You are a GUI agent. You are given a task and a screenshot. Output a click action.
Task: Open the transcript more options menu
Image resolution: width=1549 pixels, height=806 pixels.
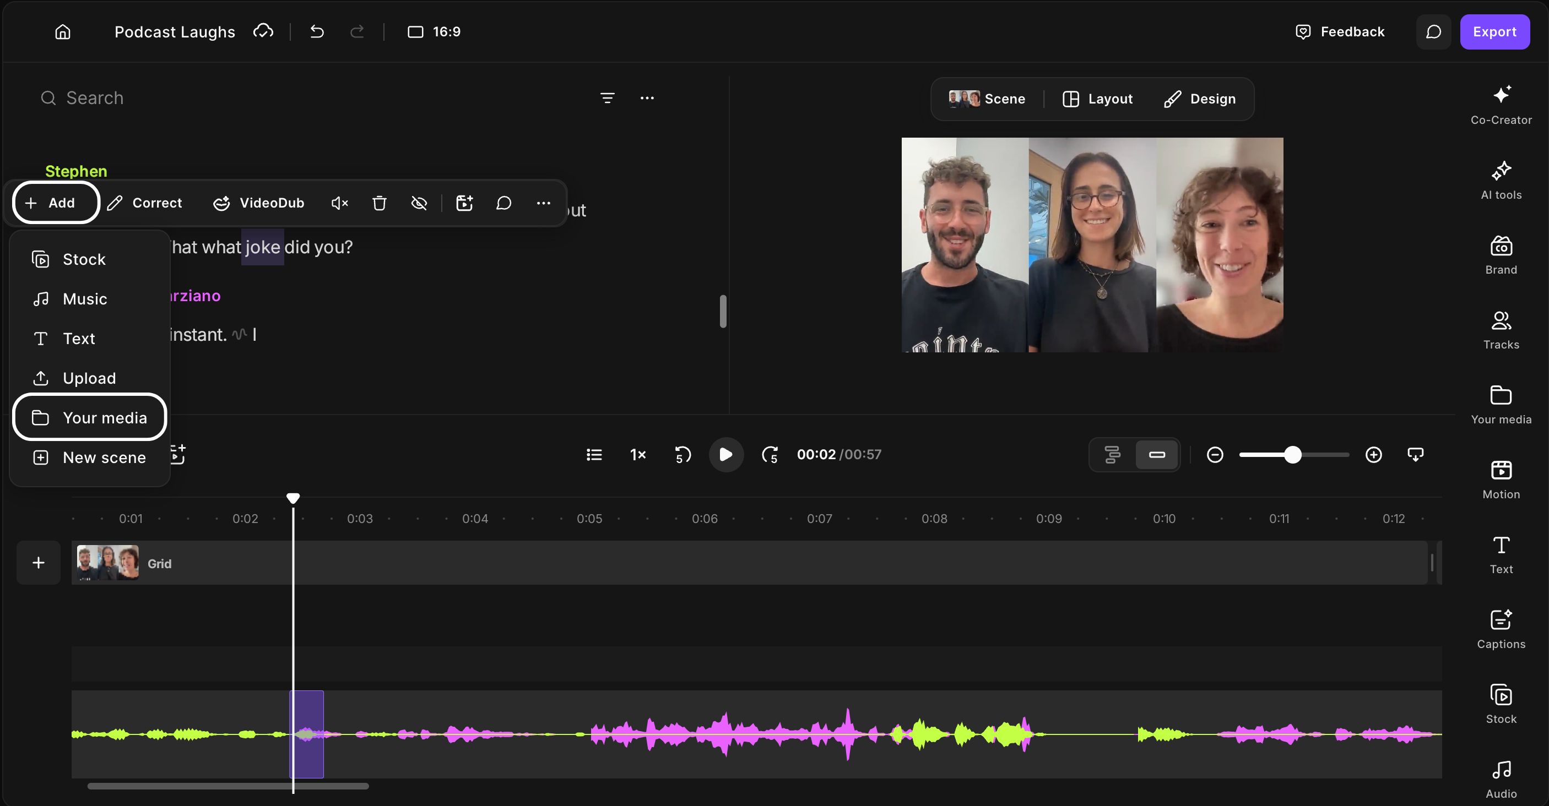click(647, 98)
